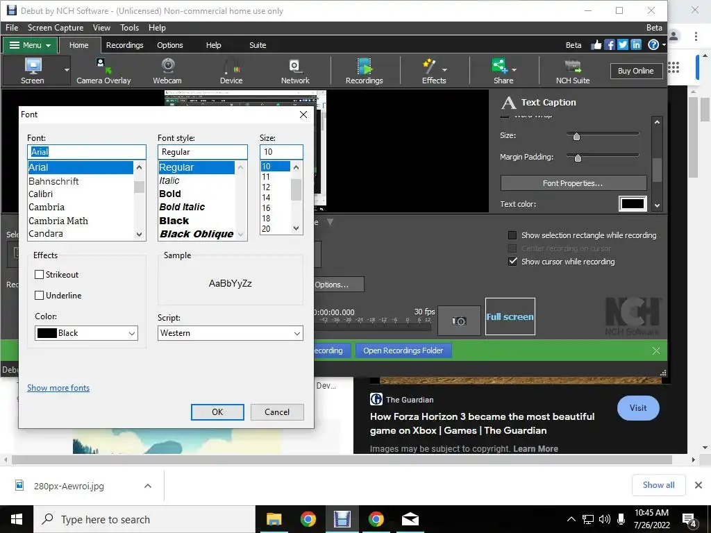Image resolution: width=711 pixels, height=533 pixels.
Task: Expand the Share dropdown arrow
Action: click(x=514, y=70)
